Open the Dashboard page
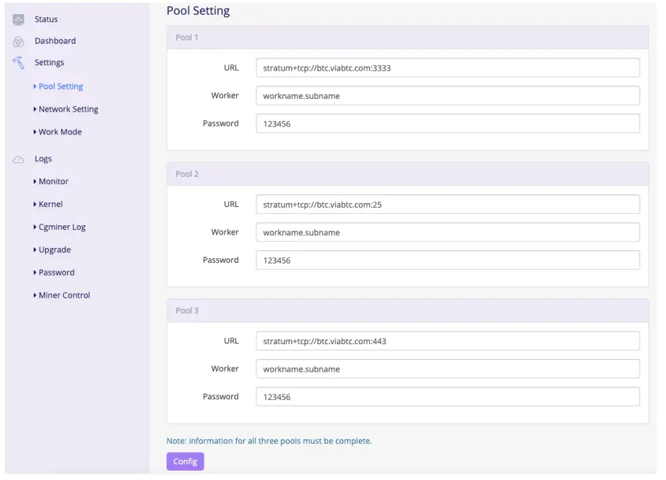The width and height of the screenshot is (666, 480). click(55, 41)
